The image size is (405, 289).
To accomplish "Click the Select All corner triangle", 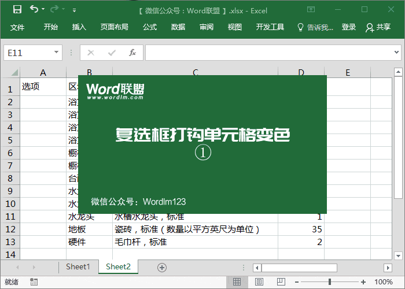I will [14, 72].
